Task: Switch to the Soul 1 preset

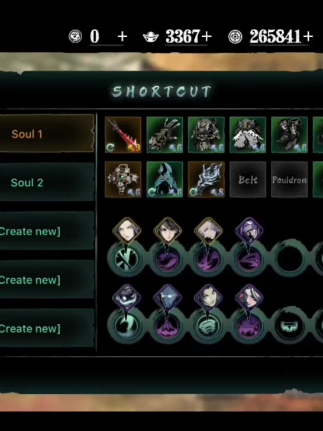Action: pyautogui.click(x=47, y=134)
